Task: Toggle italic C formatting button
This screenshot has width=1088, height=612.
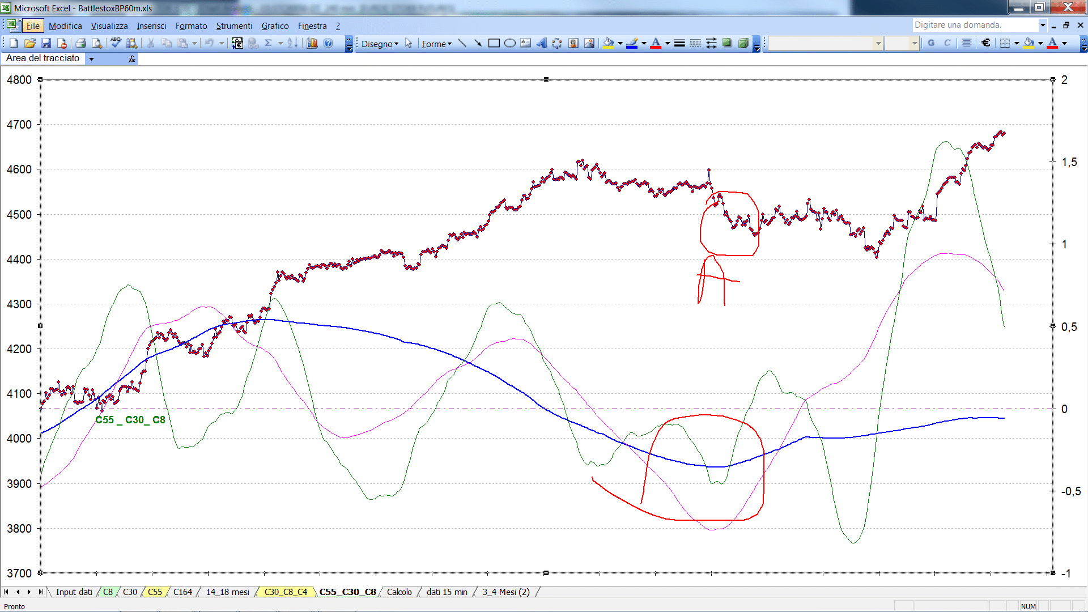Action: (947, 43)
